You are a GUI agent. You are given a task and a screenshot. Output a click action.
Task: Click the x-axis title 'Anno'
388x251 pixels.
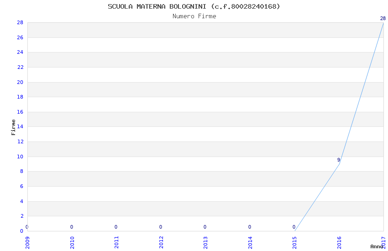click(377, 246)
